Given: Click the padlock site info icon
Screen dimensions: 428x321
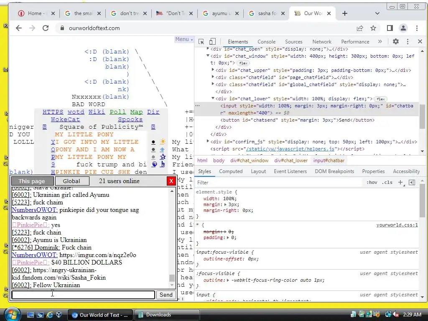Looking at the screenshot, I should [62, 28].
